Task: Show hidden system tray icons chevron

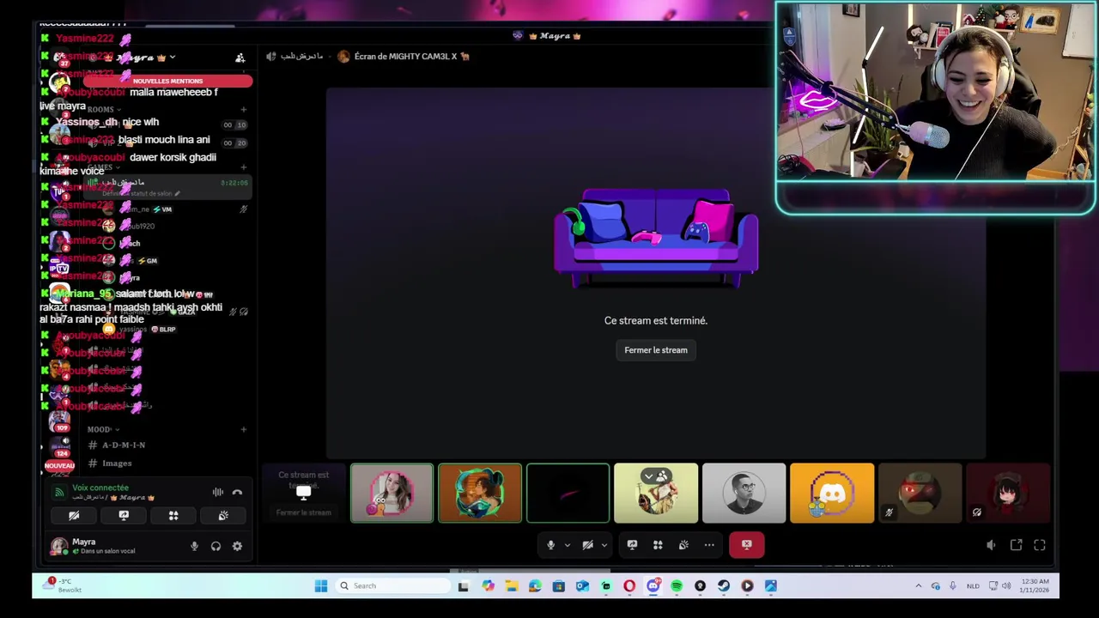Action: point(918,586)
